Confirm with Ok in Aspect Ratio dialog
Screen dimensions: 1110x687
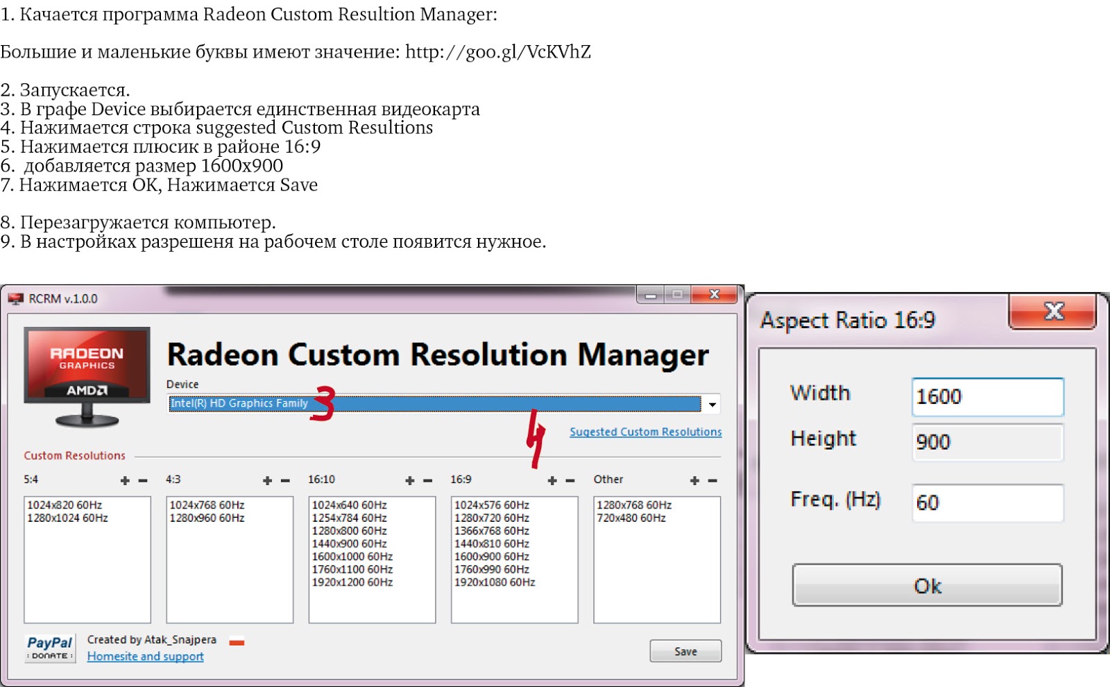[928, 586]
